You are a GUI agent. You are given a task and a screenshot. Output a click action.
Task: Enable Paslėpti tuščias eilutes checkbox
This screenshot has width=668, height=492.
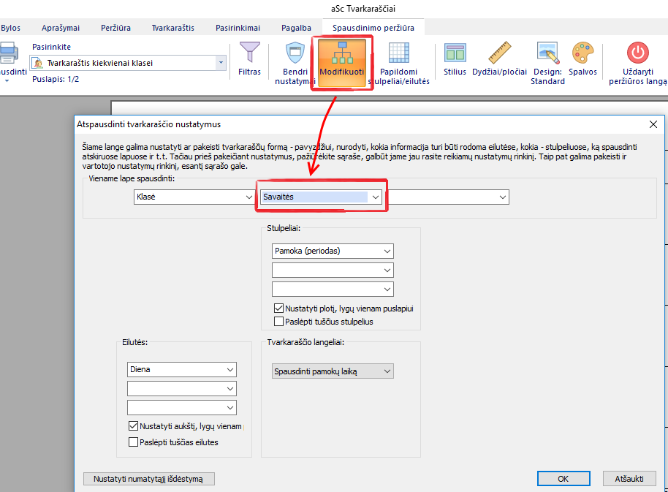(x=133, y=442)
